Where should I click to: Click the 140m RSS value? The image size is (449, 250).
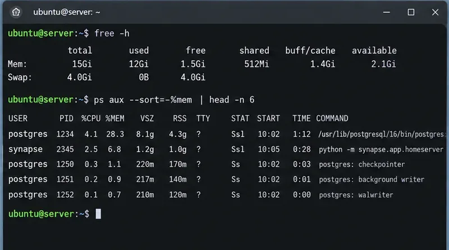[177, 179]
